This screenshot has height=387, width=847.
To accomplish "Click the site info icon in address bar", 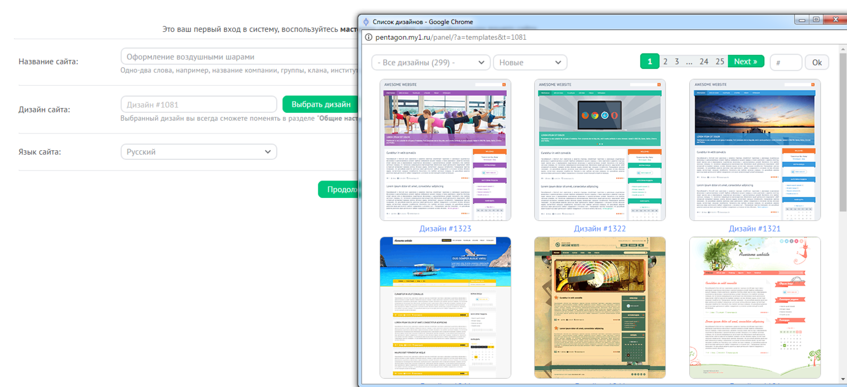I will point(368,38).
